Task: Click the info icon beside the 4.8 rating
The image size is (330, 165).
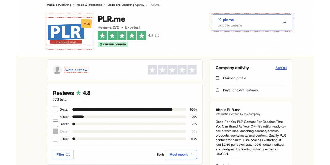Action: pyautogui.click(x=157, y=35)
